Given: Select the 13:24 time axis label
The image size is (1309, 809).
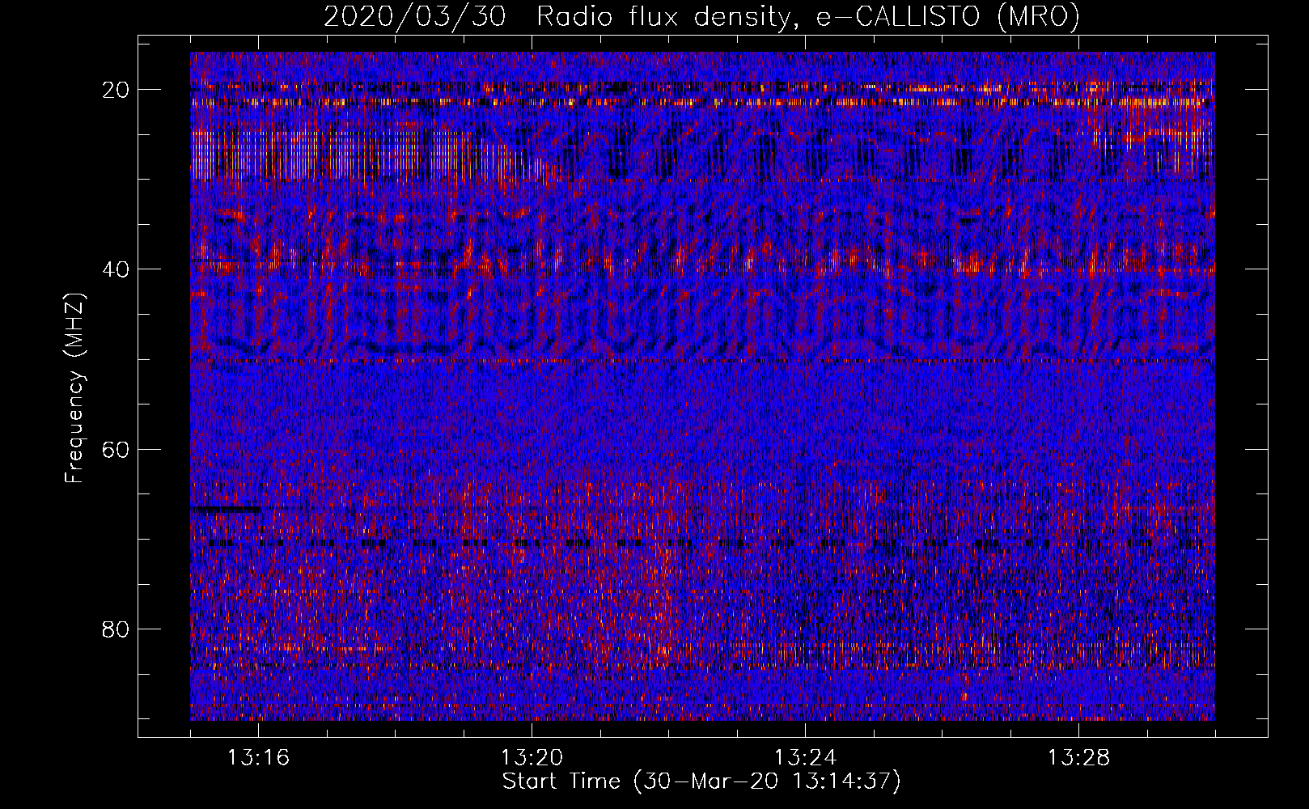Looking at the screenshot, I should point(805,758).
